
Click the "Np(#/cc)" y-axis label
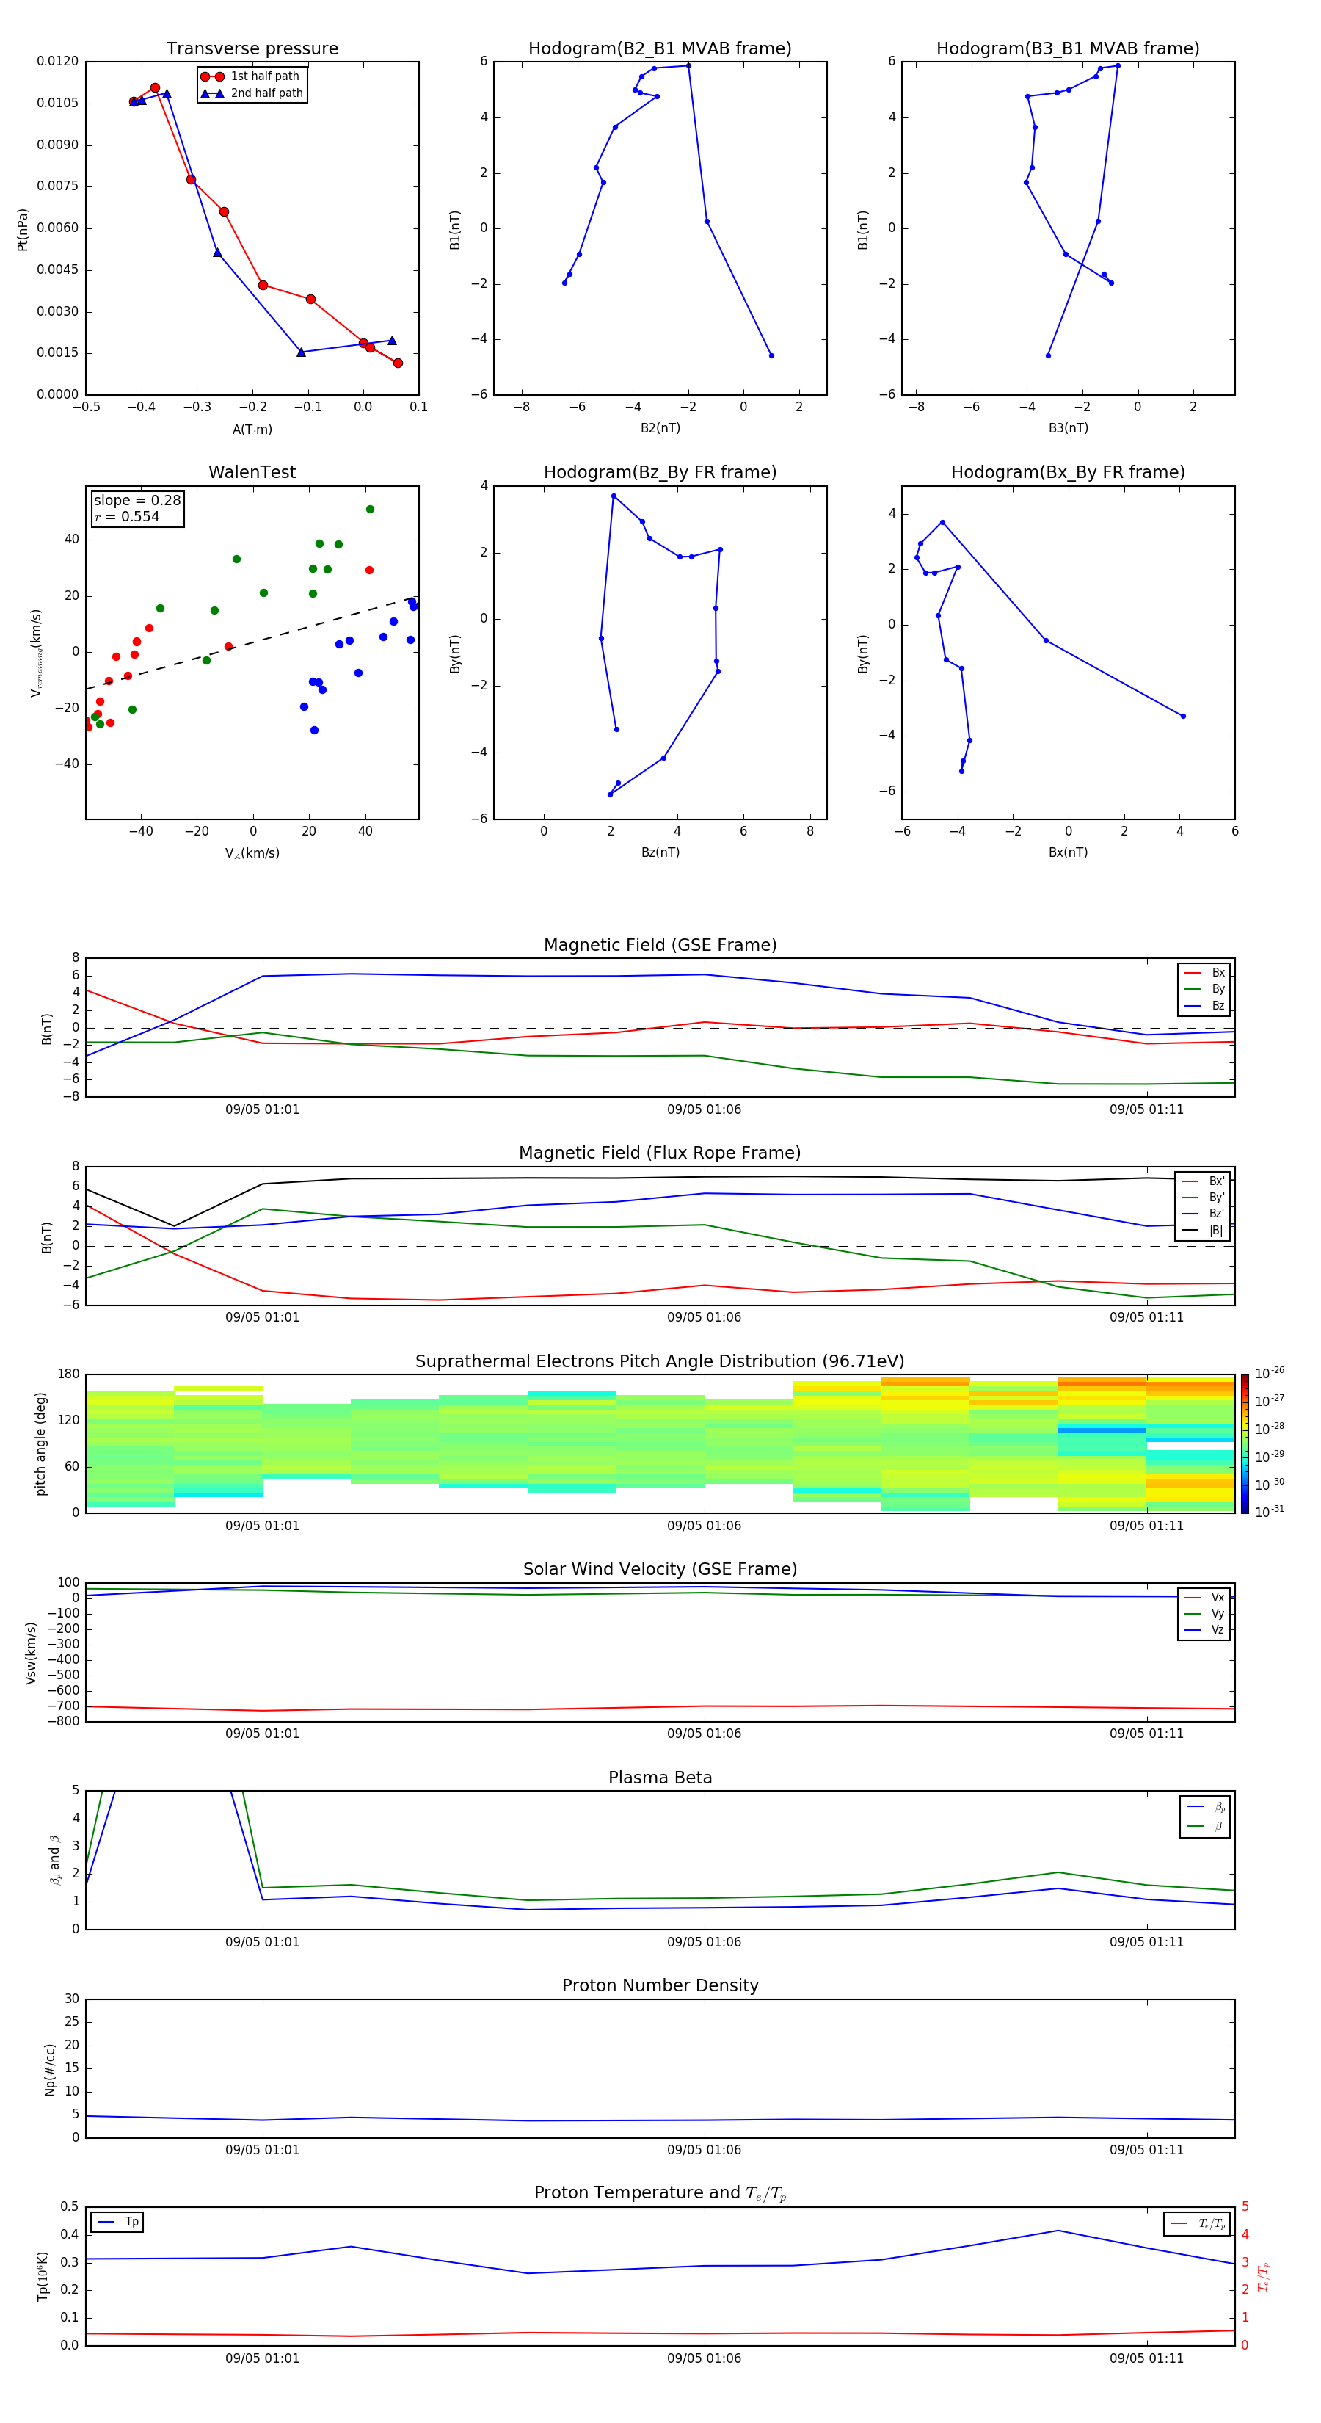50,2069
